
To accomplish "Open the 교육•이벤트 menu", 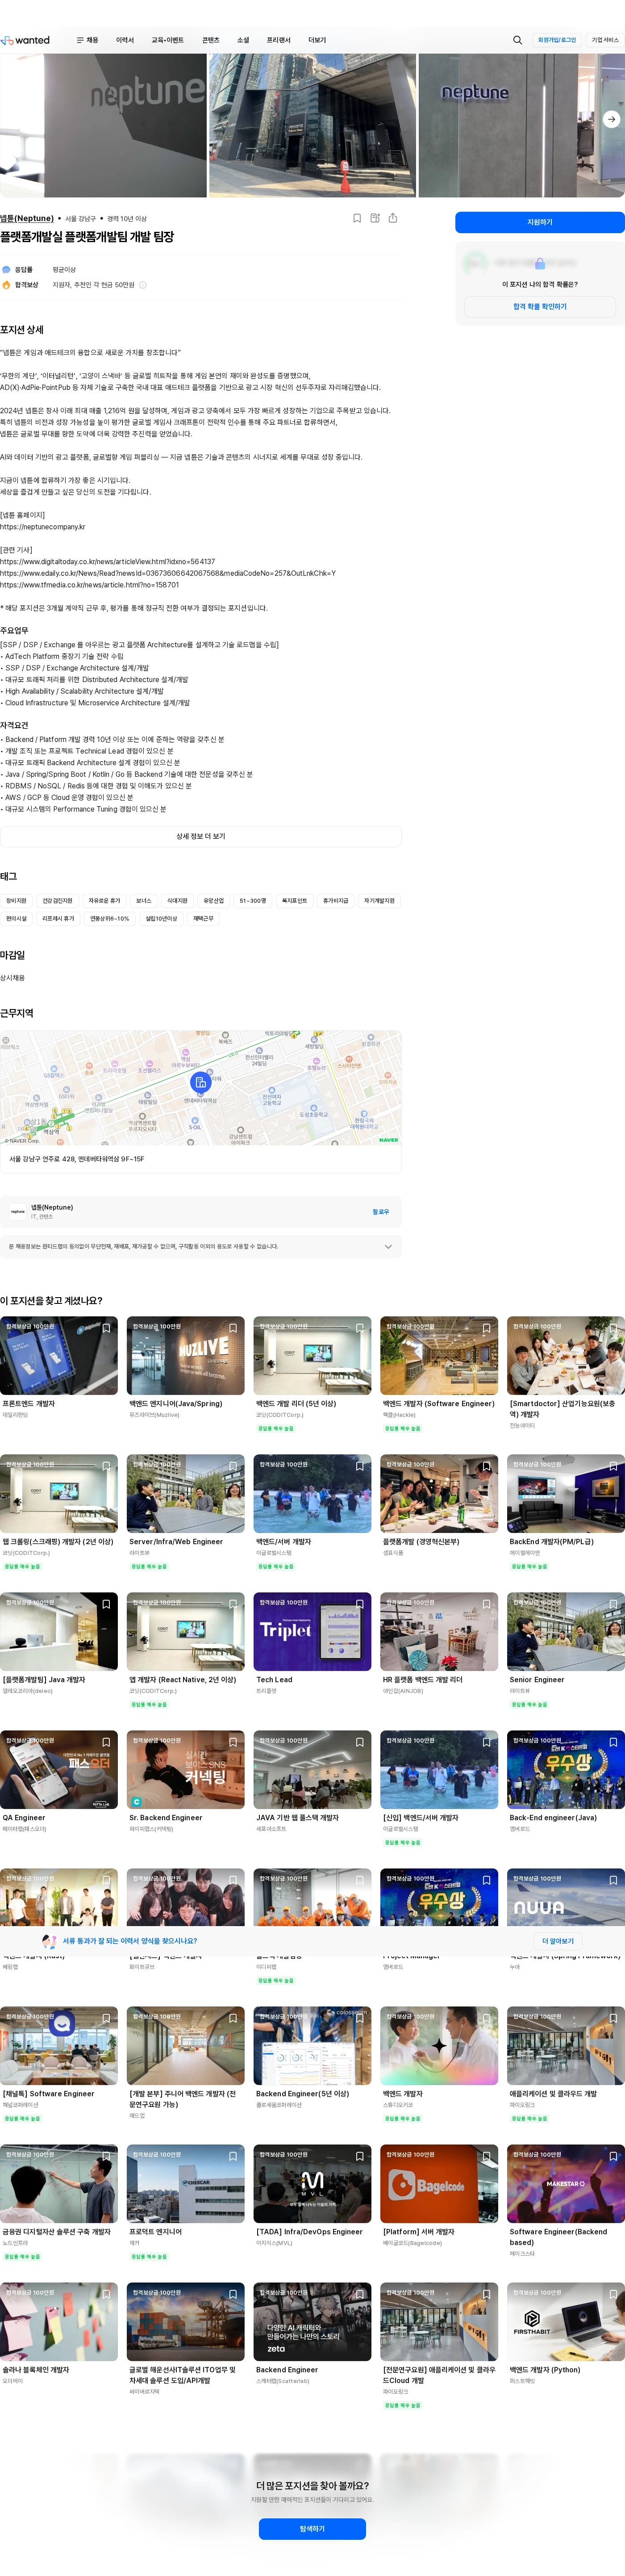I will pos(167,40).
